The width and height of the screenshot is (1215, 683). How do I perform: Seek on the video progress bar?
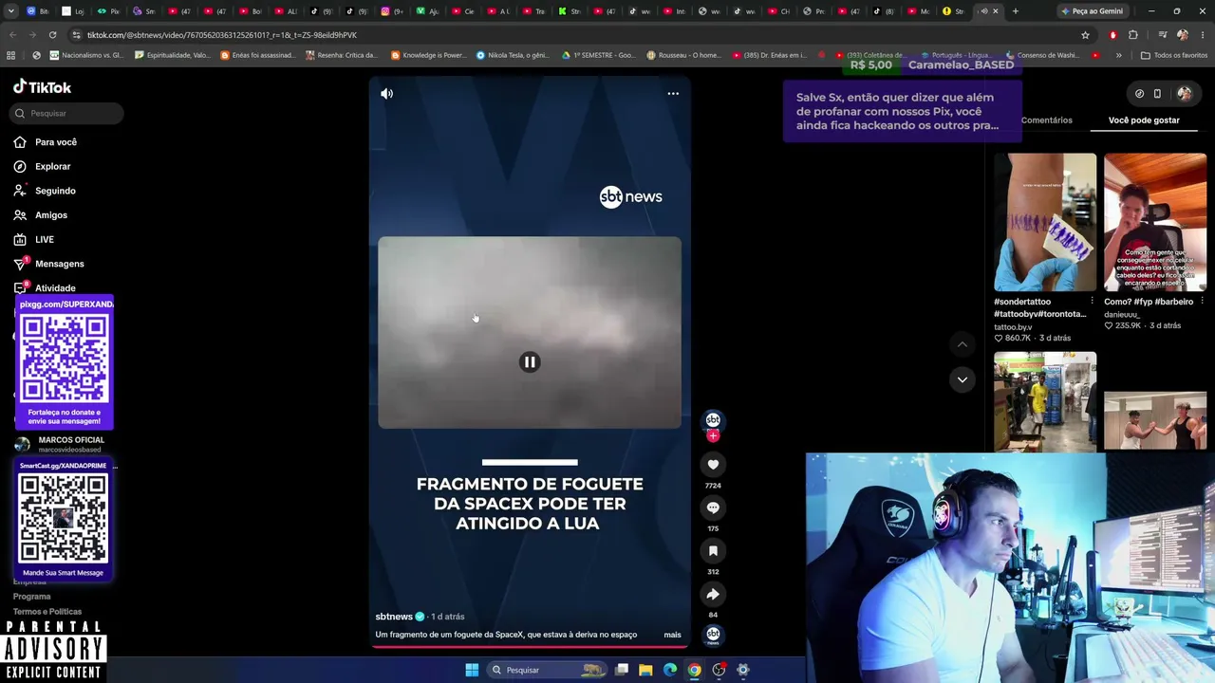point(530,647)
